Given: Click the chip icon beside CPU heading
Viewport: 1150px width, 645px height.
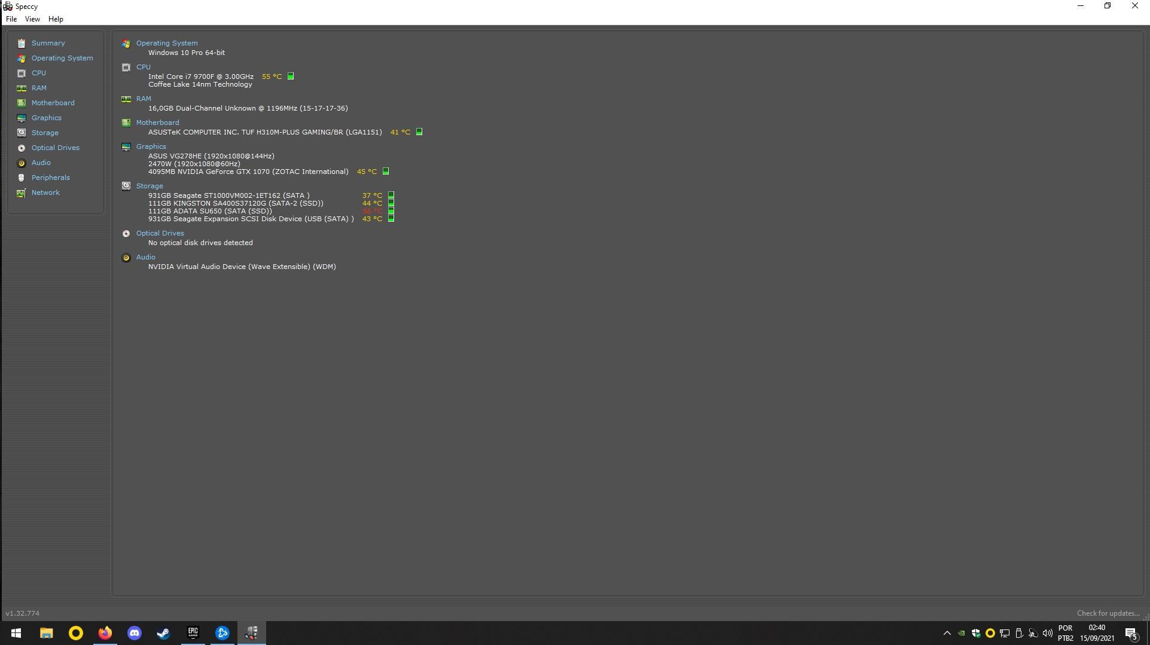Looking at the screenshot, I should [x=126, y=67].
